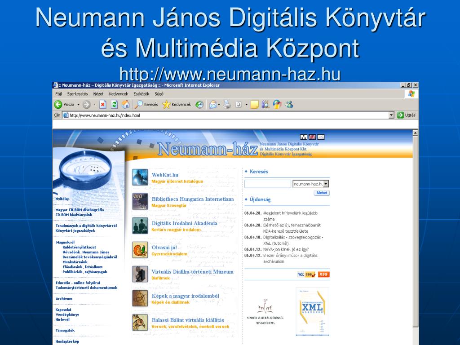
Task: Open the browser history toolbar icon
Action: click(x=199, y=104)
